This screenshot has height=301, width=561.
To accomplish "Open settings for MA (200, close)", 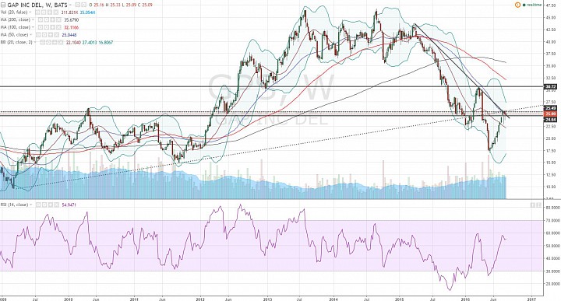I will pos(47,19).
